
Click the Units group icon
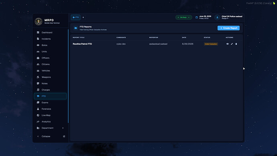click(38, 51)
